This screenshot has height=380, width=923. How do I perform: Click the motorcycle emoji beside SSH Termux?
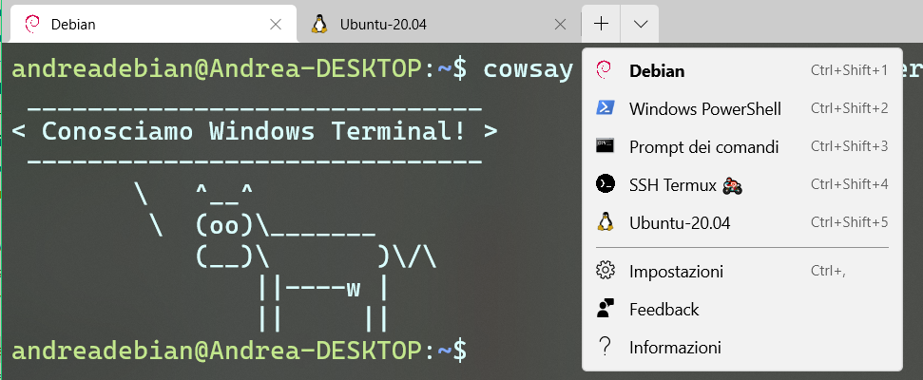[x=733, y=186]
